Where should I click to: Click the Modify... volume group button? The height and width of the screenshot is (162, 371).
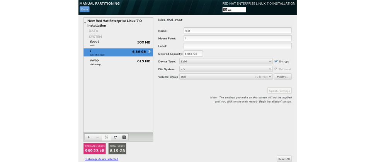coord(283,77)
